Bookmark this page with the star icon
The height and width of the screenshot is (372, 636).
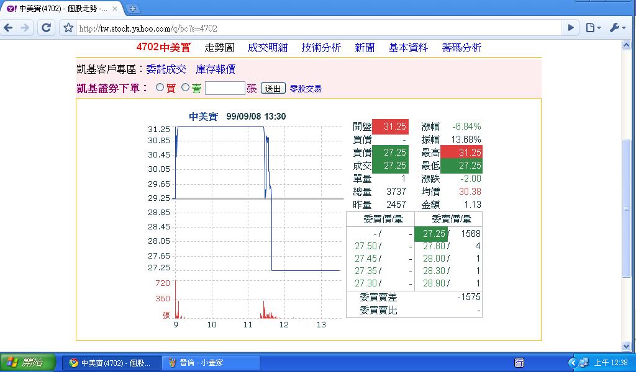(68, 28)
